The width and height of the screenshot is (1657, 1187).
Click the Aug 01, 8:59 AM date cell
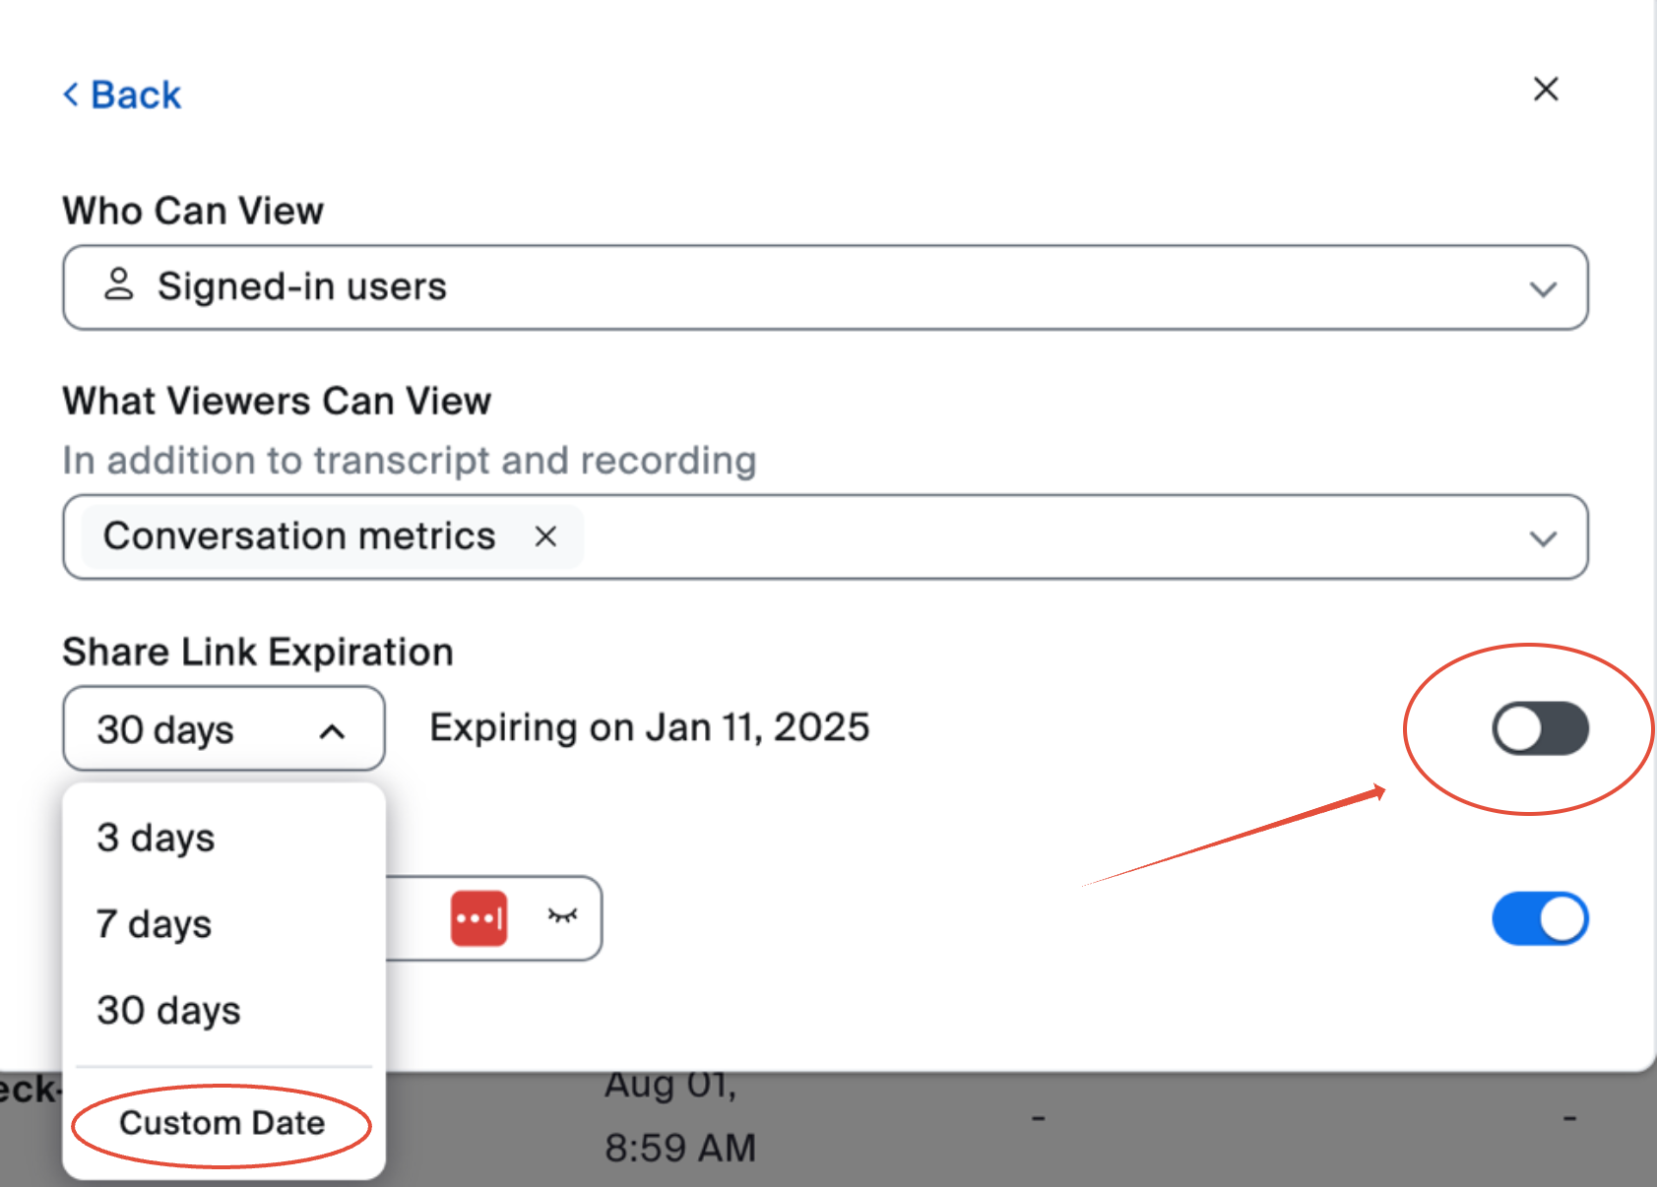pos(680,1117)
